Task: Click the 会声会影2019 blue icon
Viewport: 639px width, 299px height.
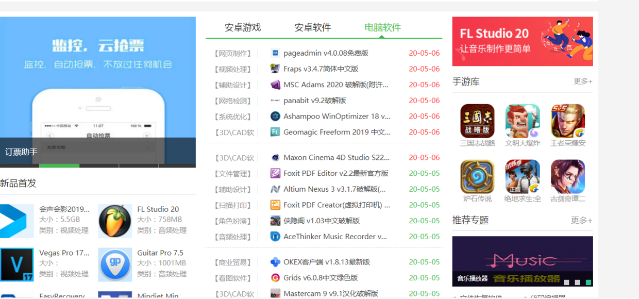Action: click(x=17, y=221)
